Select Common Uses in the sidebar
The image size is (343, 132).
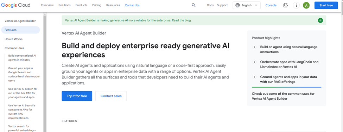coord(14,48)
